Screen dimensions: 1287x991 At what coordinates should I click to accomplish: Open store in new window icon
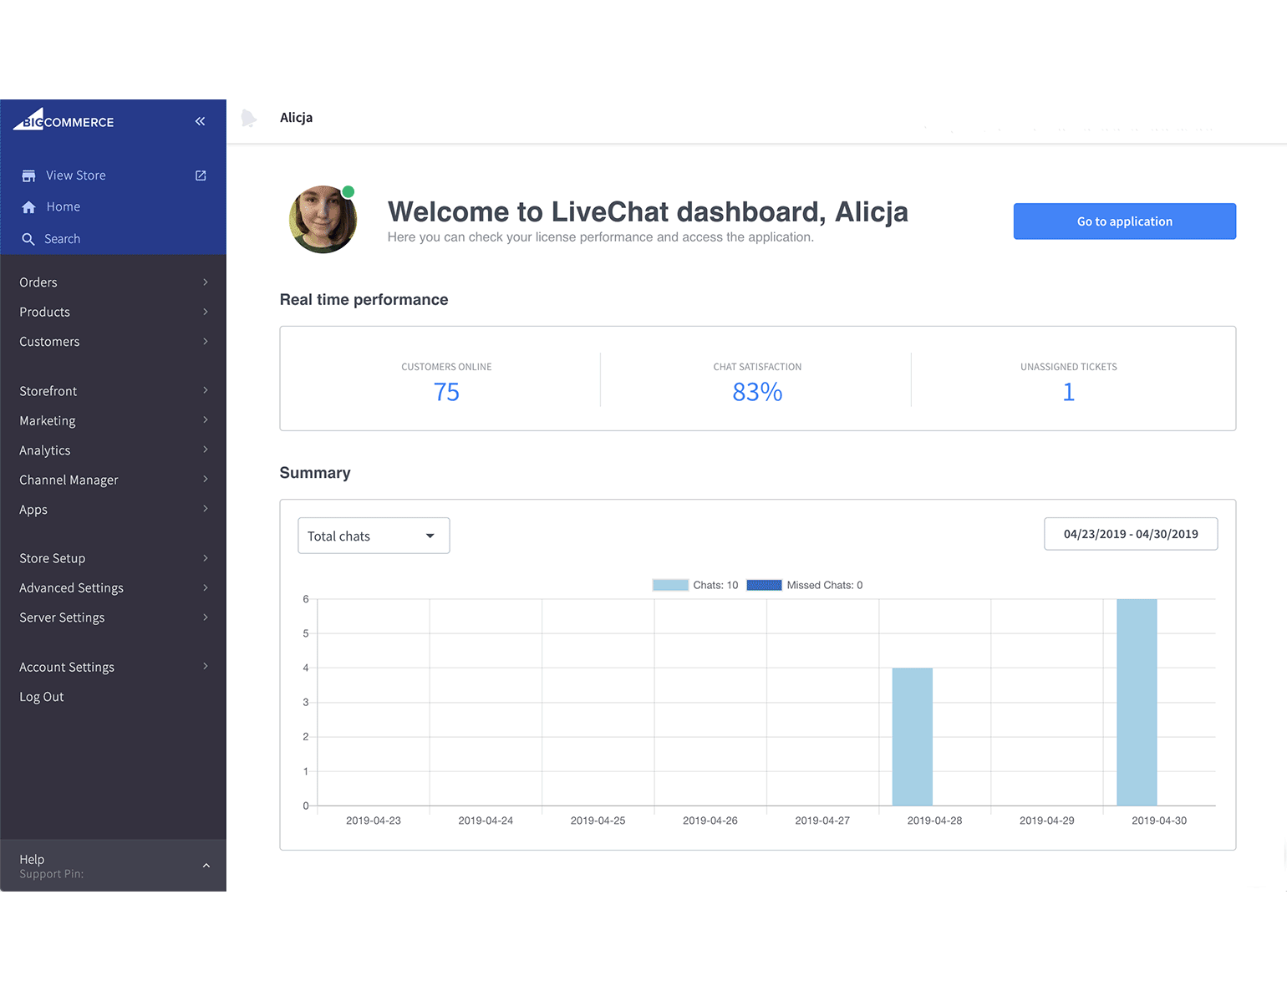pyautogui.click(x=201, y=175)
